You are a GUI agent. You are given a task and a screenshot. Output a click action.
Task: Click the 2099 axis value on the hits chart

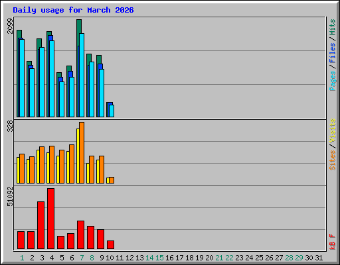point(10,26)
